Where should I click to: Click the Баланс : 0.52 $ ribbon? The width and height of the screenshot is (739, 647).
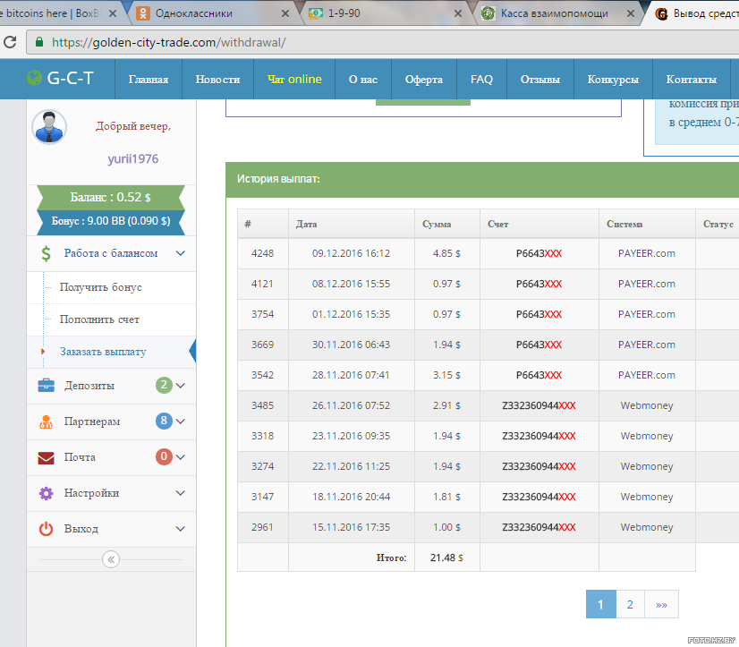111,197
